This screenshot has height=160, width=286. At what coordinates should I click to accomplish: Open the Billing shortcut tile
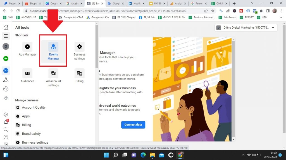click(79, 76)
